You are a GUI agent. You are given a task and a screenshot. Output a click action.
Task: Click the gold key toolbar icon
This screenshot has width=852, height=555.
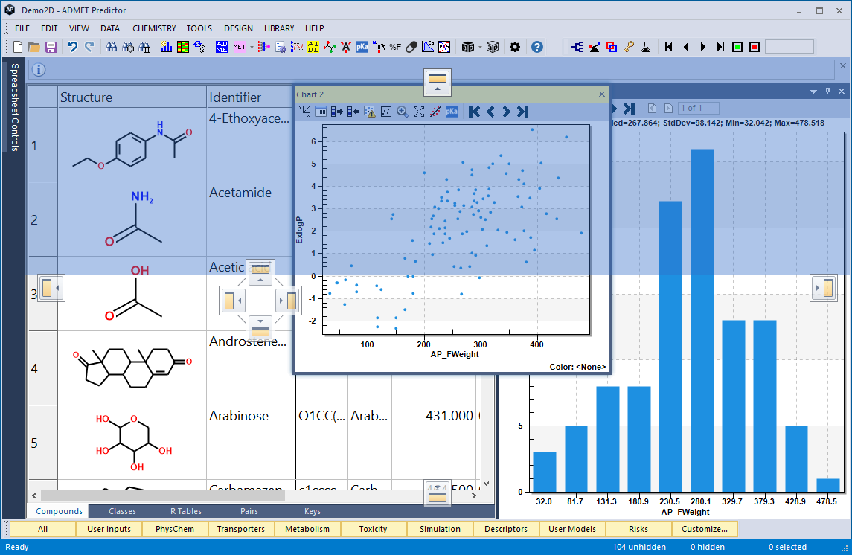(629, 48)
